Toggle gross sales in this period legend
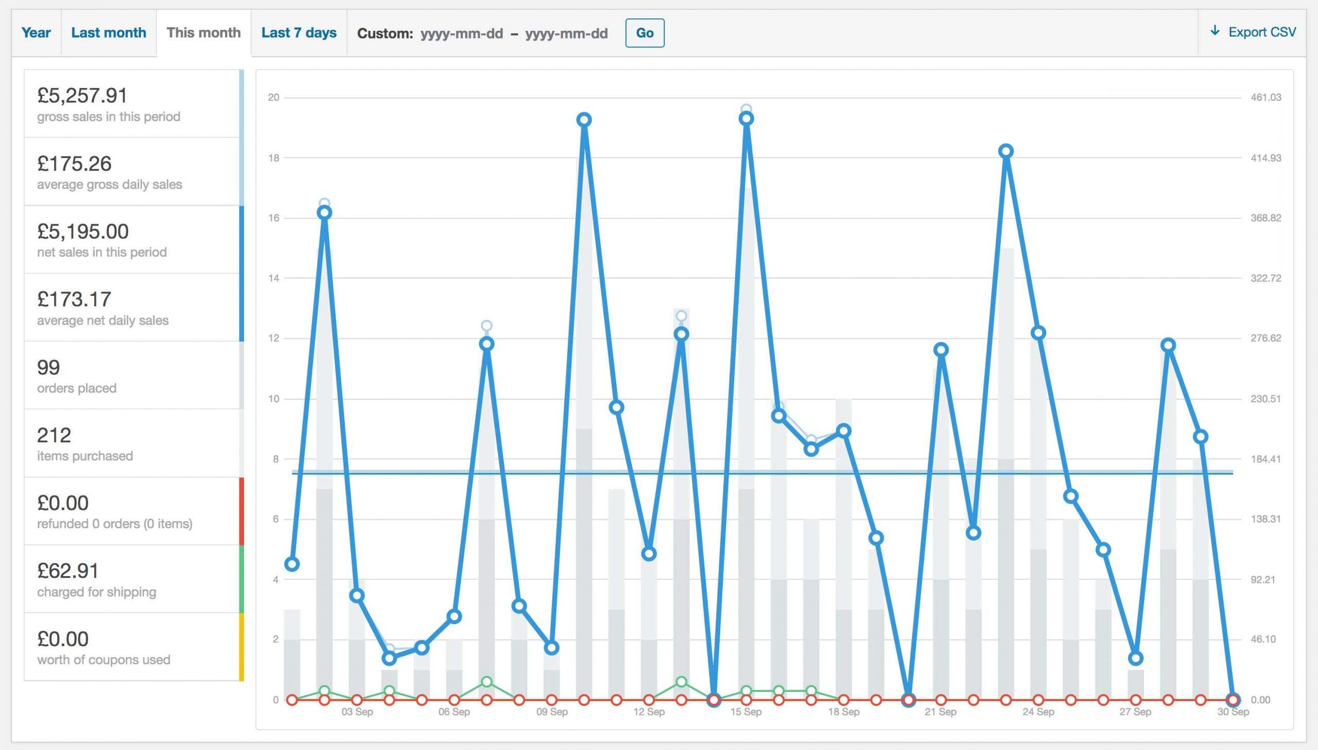The width and height of the screenshot is (1318, 750). tap(134, 103)
